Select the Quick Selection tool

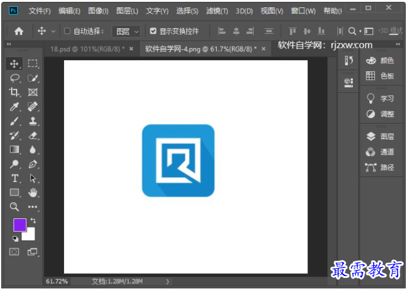coord(33,78)
